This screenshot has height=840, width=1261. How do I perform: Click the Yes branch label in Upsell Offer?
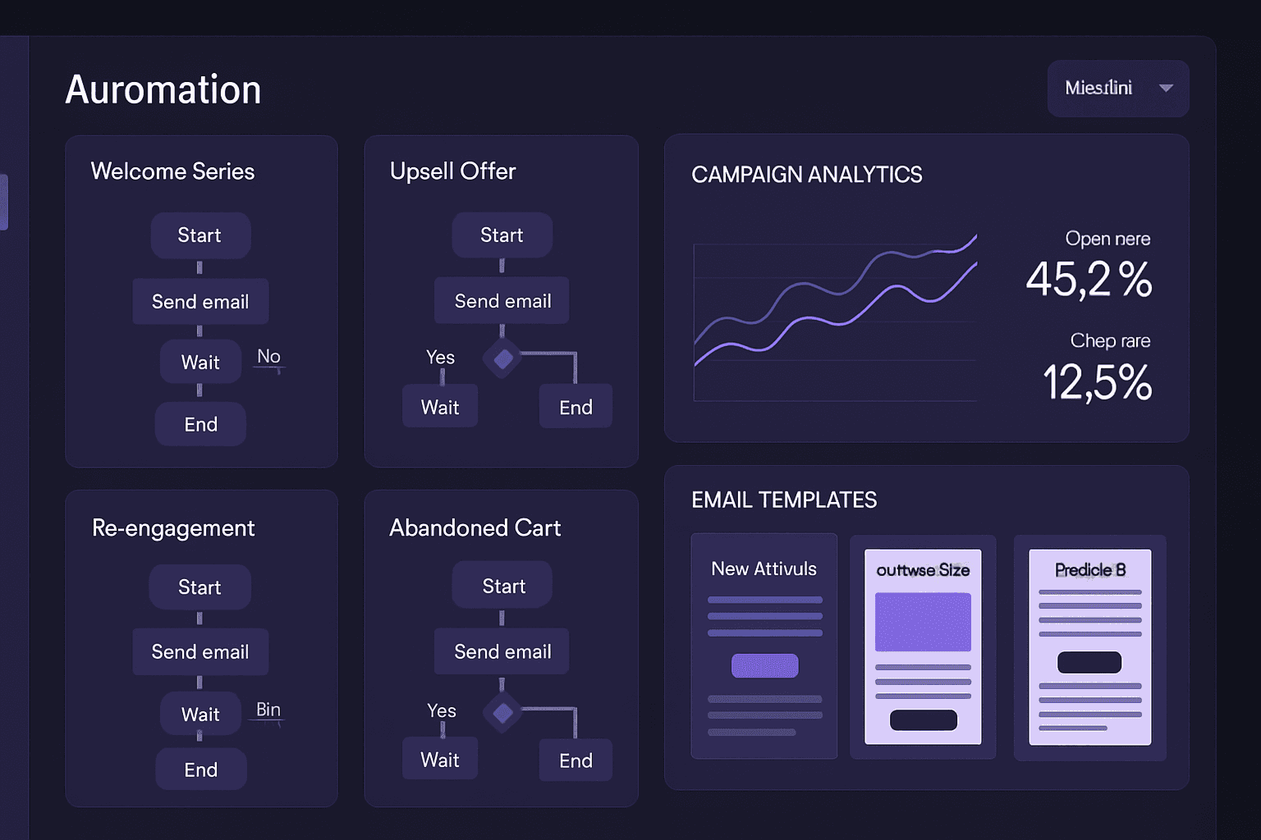(x=440, y=358)
